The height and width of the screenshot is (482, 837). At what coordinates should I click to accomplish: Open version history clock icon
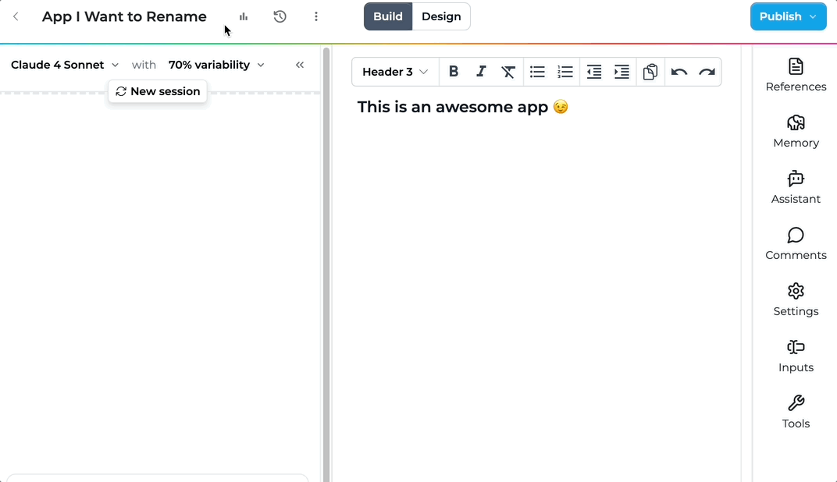click(280, 16)
